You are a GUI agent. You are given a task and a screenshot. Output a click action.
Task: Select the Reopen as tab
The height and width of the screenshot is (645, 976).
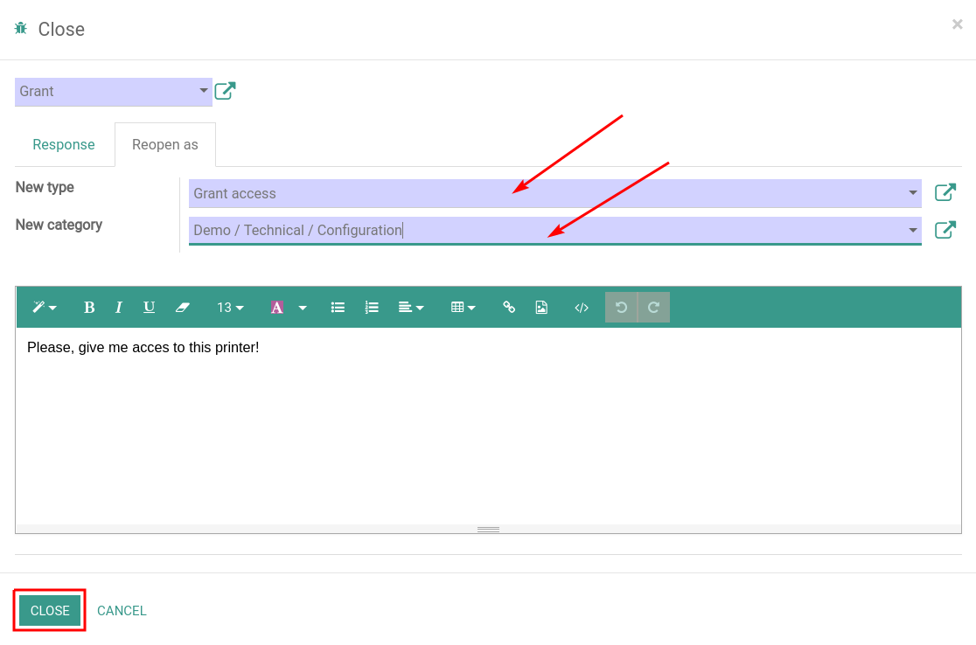165,144
